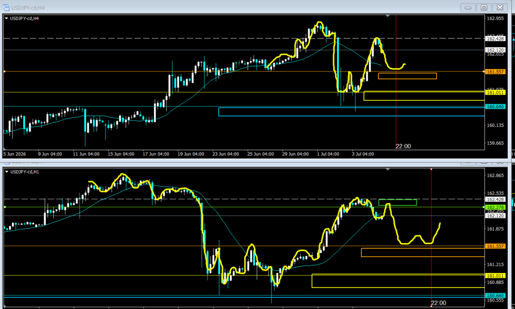Select the yellow 161.011 label in H4 chart
The width and height of the screenshot is (515, 309).
495,93
